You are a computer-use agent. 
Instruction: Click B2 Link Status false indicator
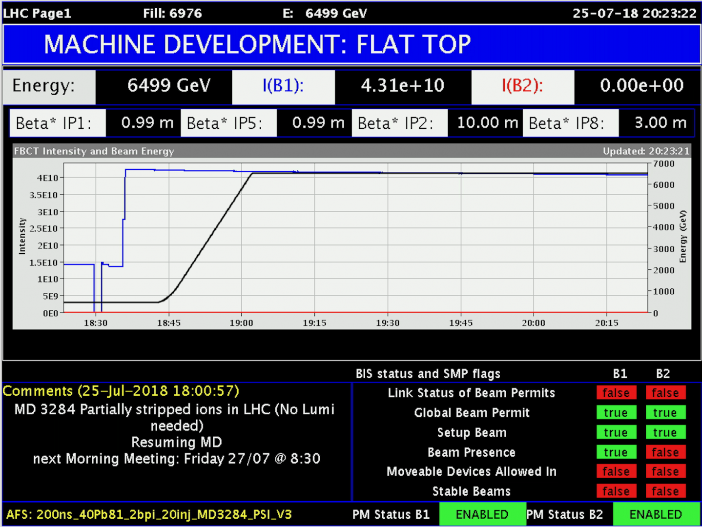click(665, 393)
